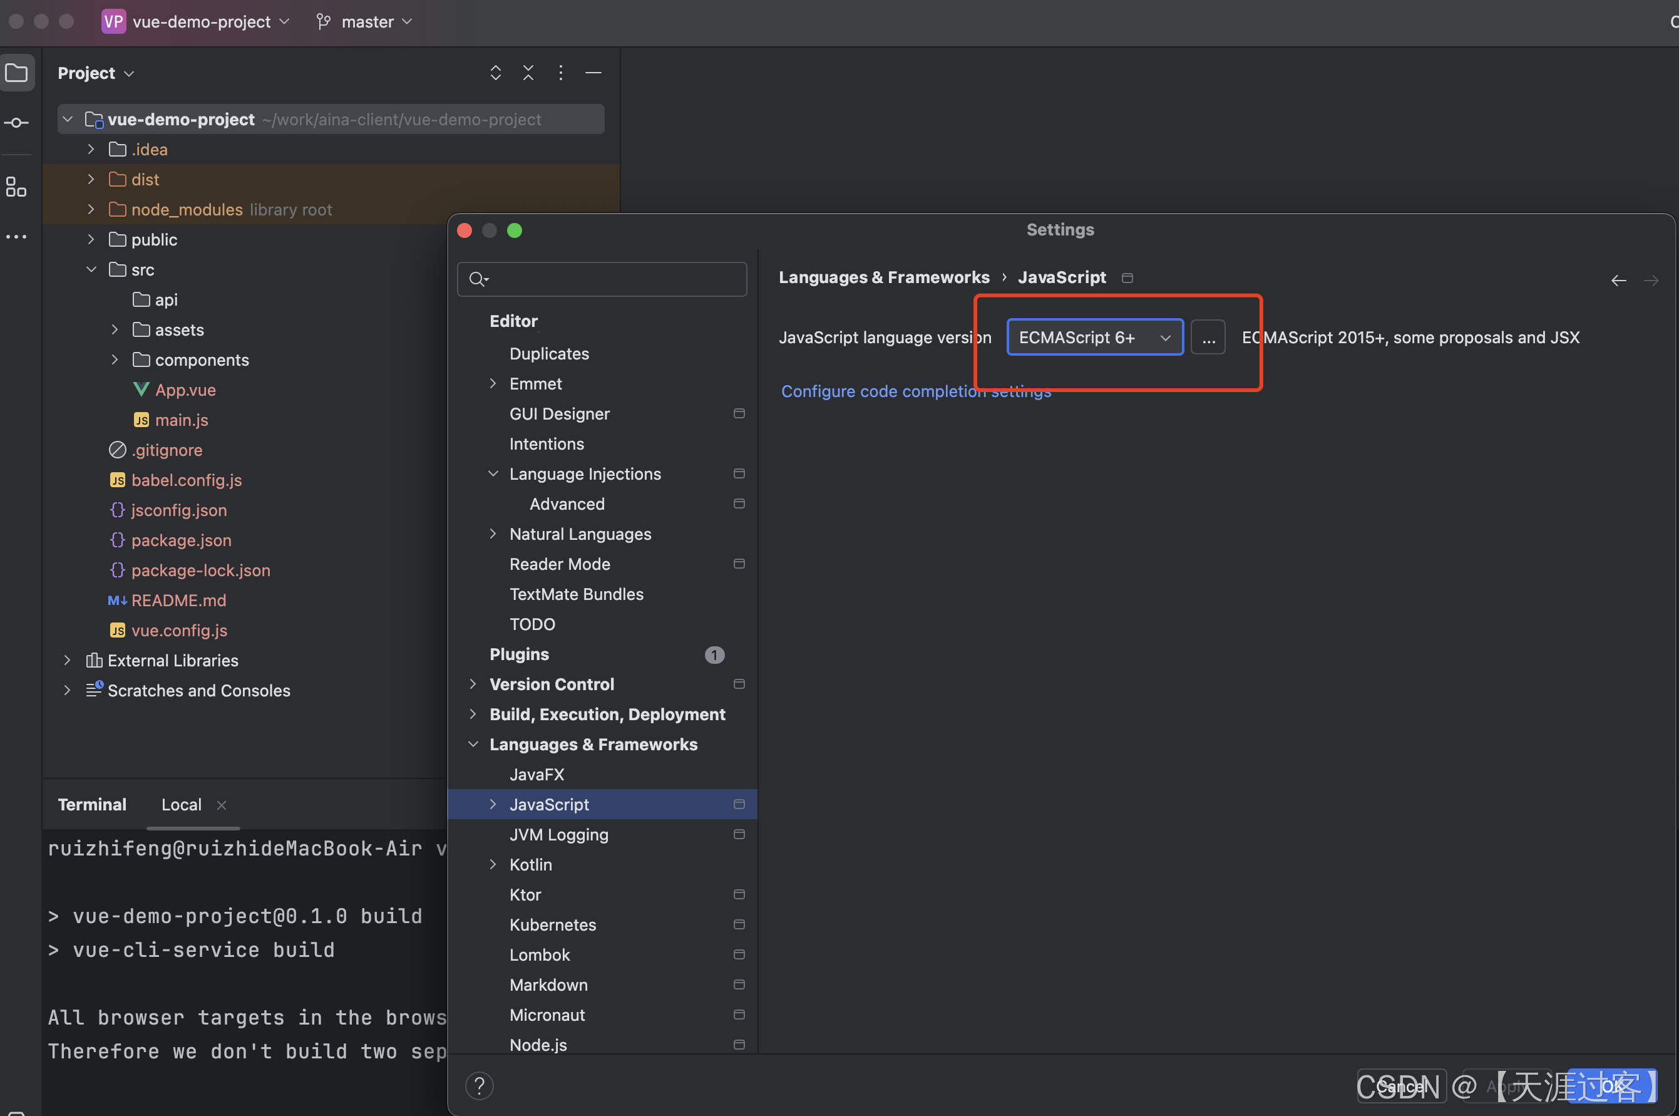
Task: Click the Vue file icon for App.vue
Action: click(141, 389)
